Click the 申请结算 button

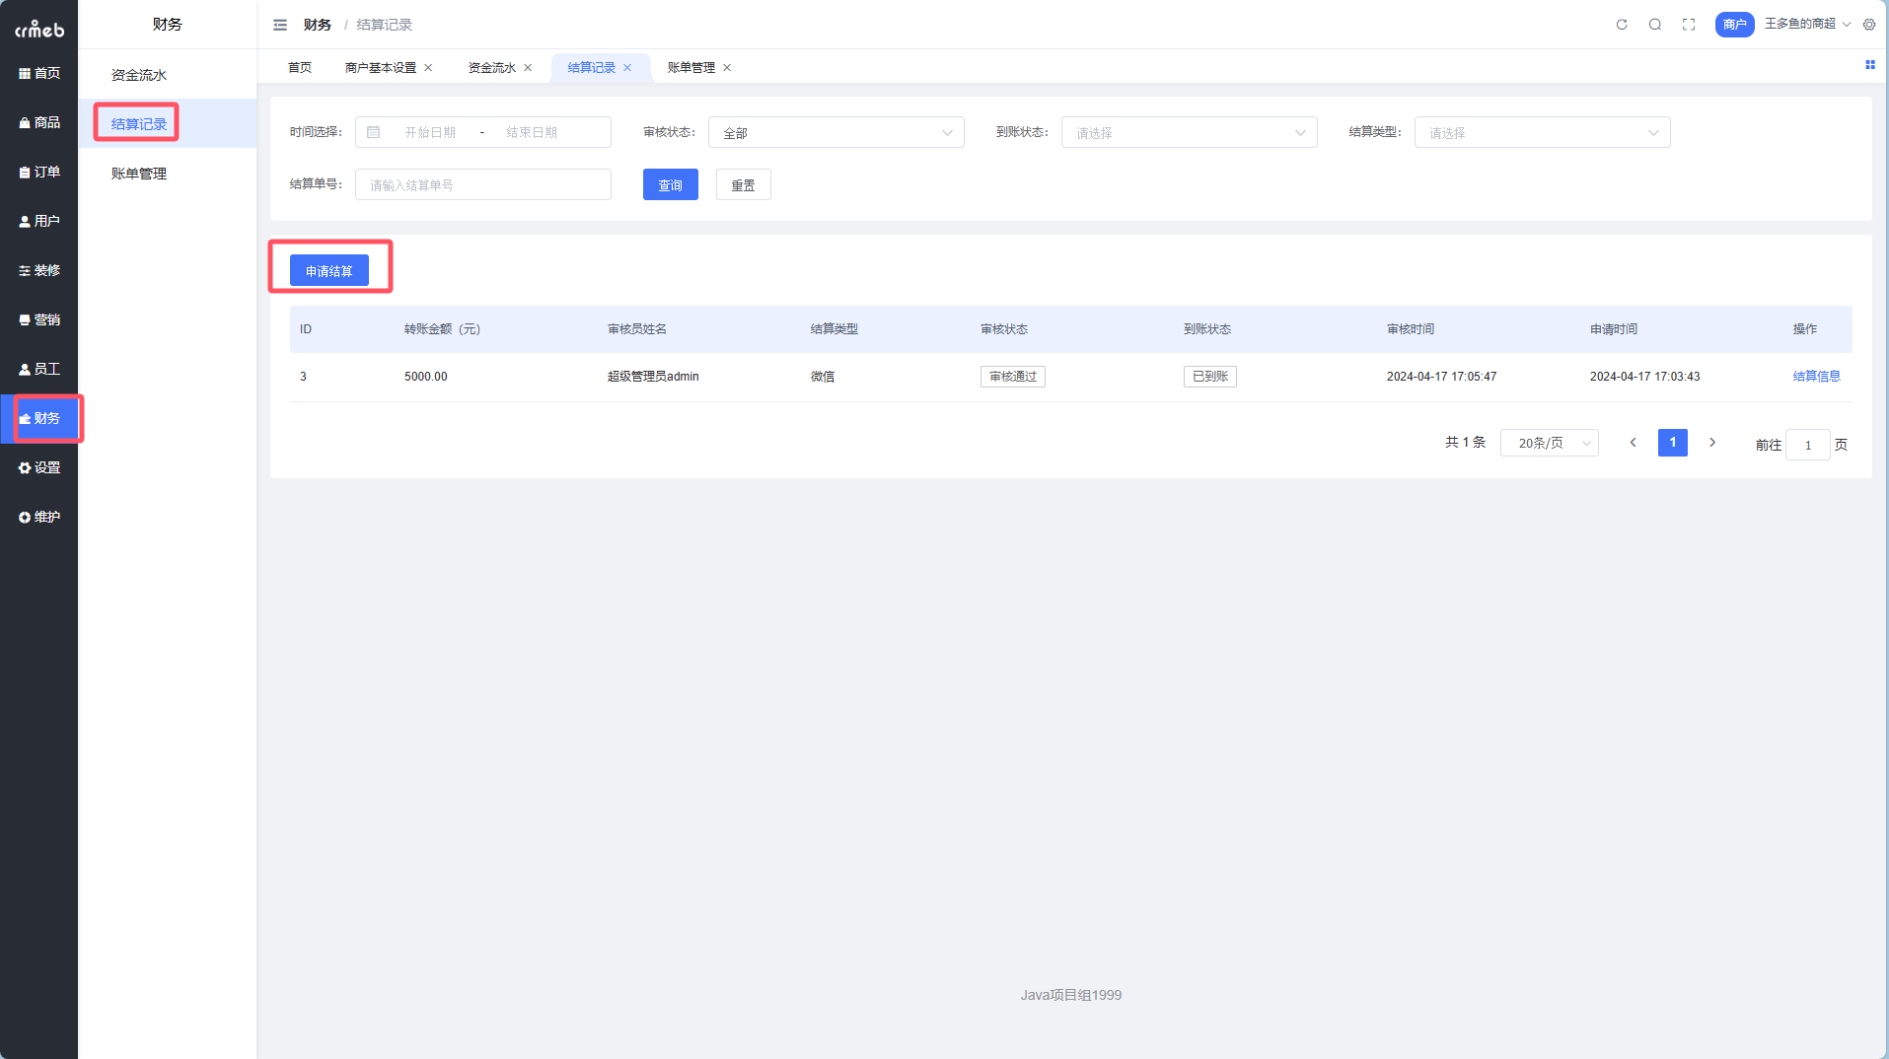pyautogui.click(x=329, y=271)
